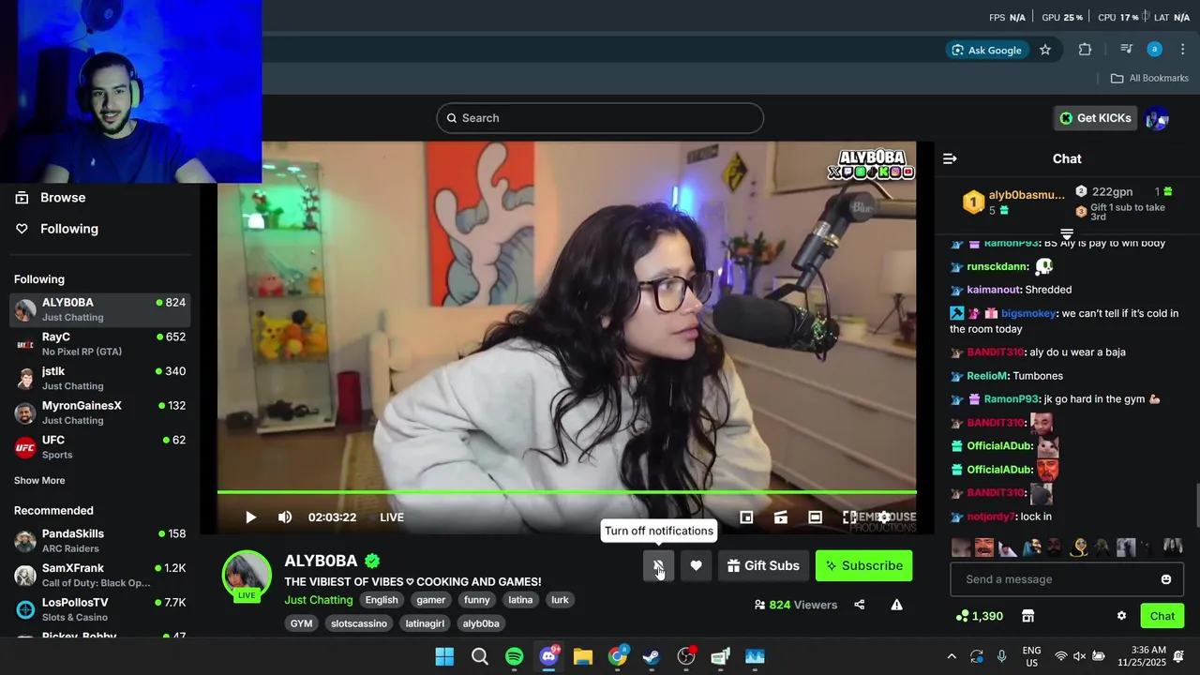Open jstlk channel in Following list
Screen dimensions: 1200x675
tap(99, 379)
